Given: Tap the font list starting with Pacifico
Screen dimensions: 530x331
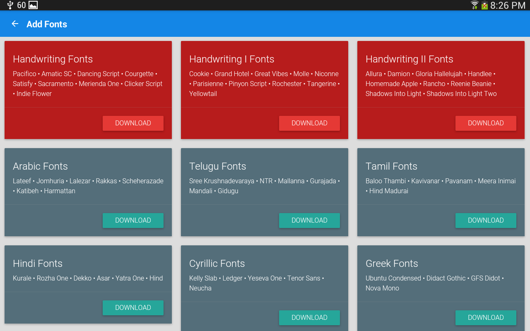Looking at the screenshot, I should [88, 84].
